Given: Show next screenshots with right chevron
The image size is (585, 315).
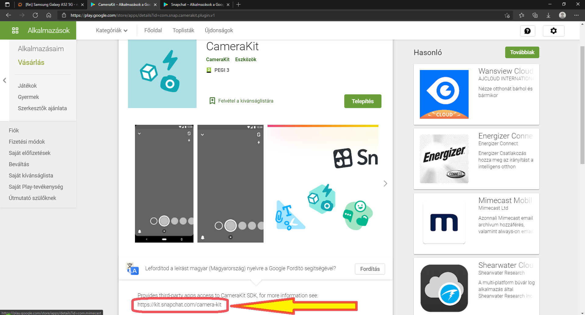Looking at the screenshot, I should tap(385, 184).
